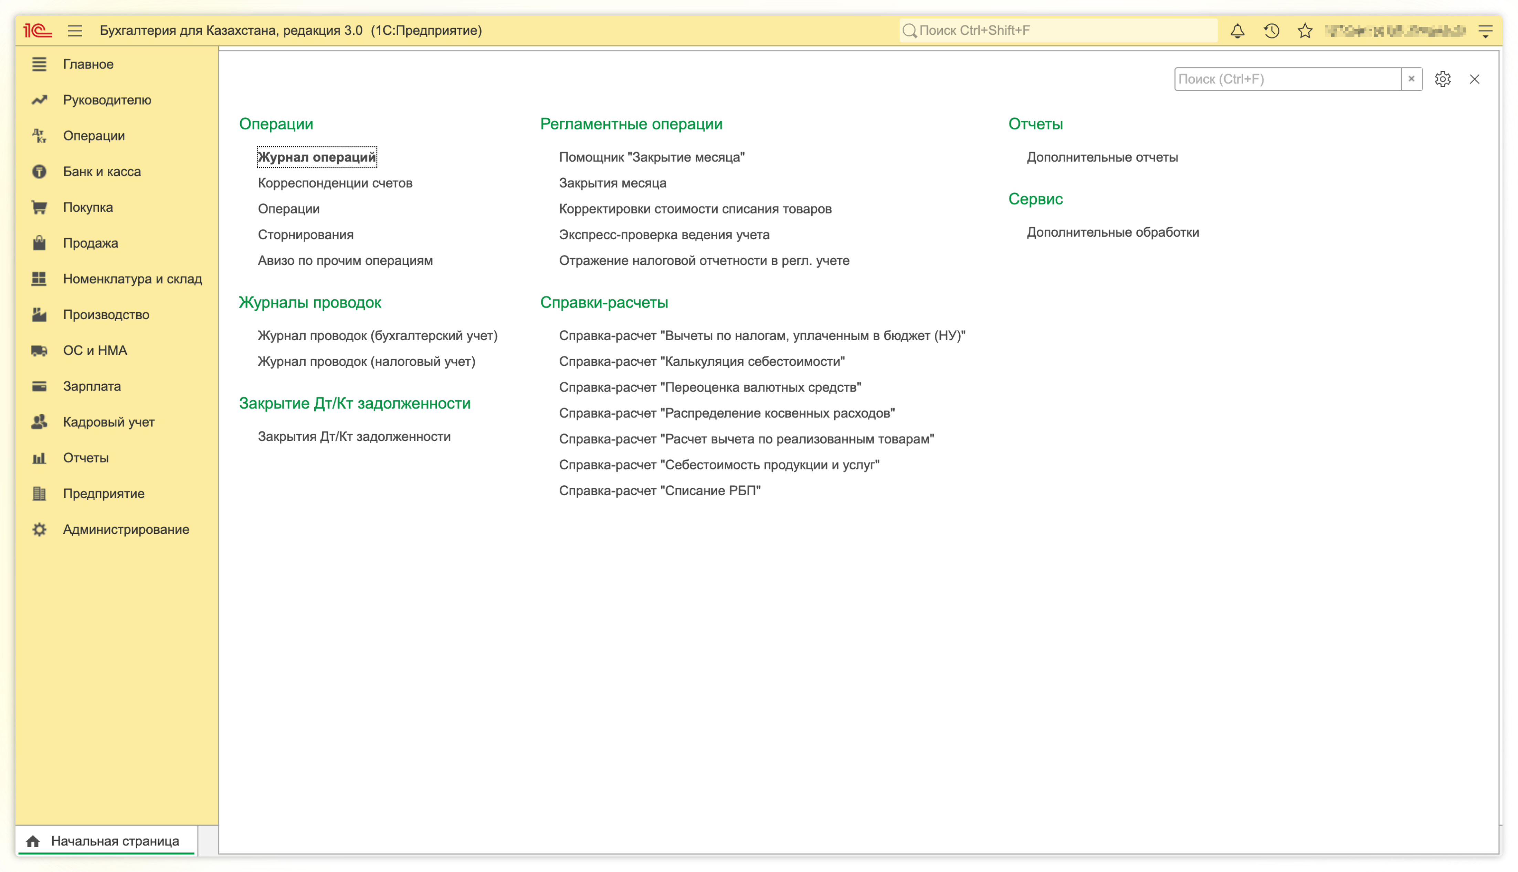Open Помощник "Закрытие месяца"
The image size is (1518, 872).
coord(651,157)
